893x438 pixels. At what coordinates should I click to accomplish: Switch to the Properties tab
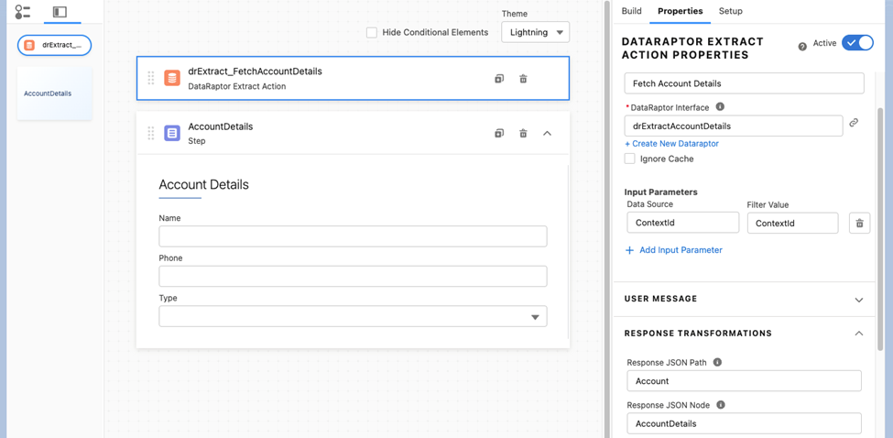coord(680,11)
